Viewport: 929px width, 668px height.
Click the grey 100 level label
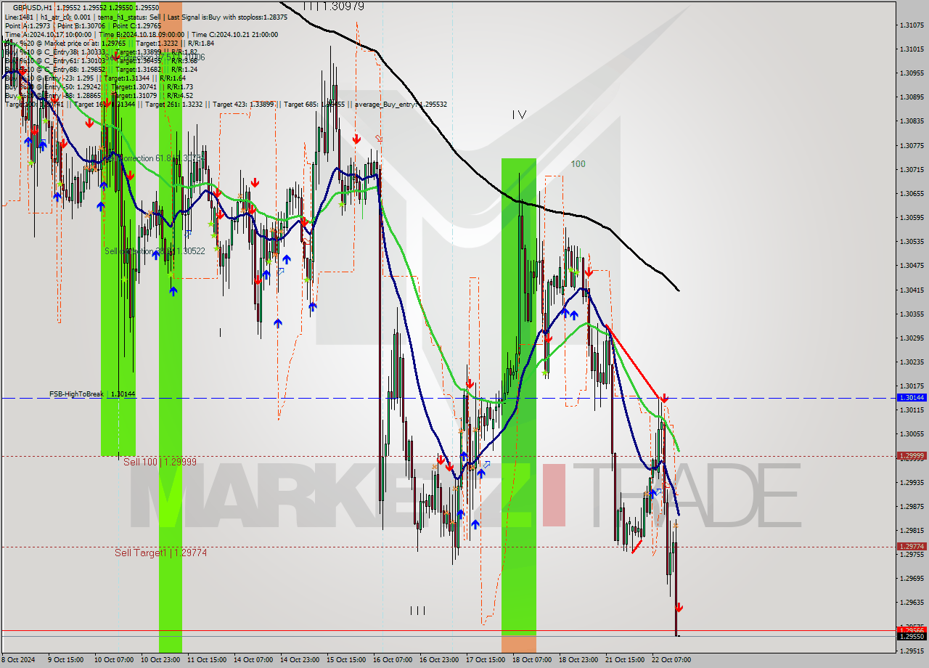pyautogui.click(x=578, y=164)
